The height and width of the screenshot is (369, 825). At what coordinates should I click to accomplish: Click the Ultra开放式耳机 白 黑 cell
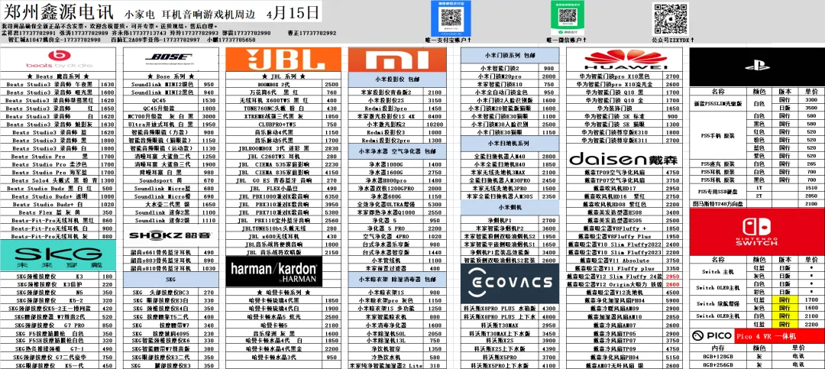pyautogui.click(x=160, y=124)
